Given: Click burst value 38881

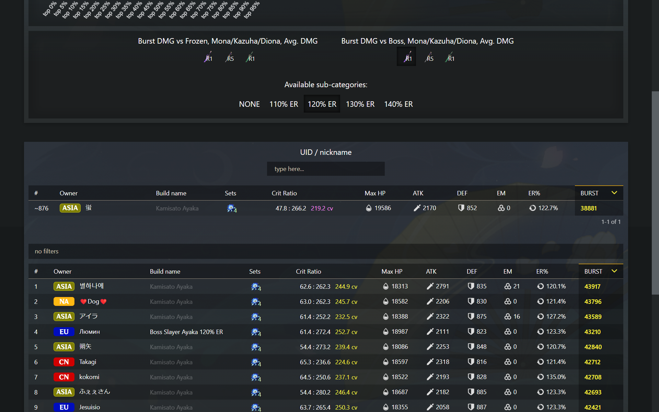Looking at the screenshot, I should (x=589, y=208).
